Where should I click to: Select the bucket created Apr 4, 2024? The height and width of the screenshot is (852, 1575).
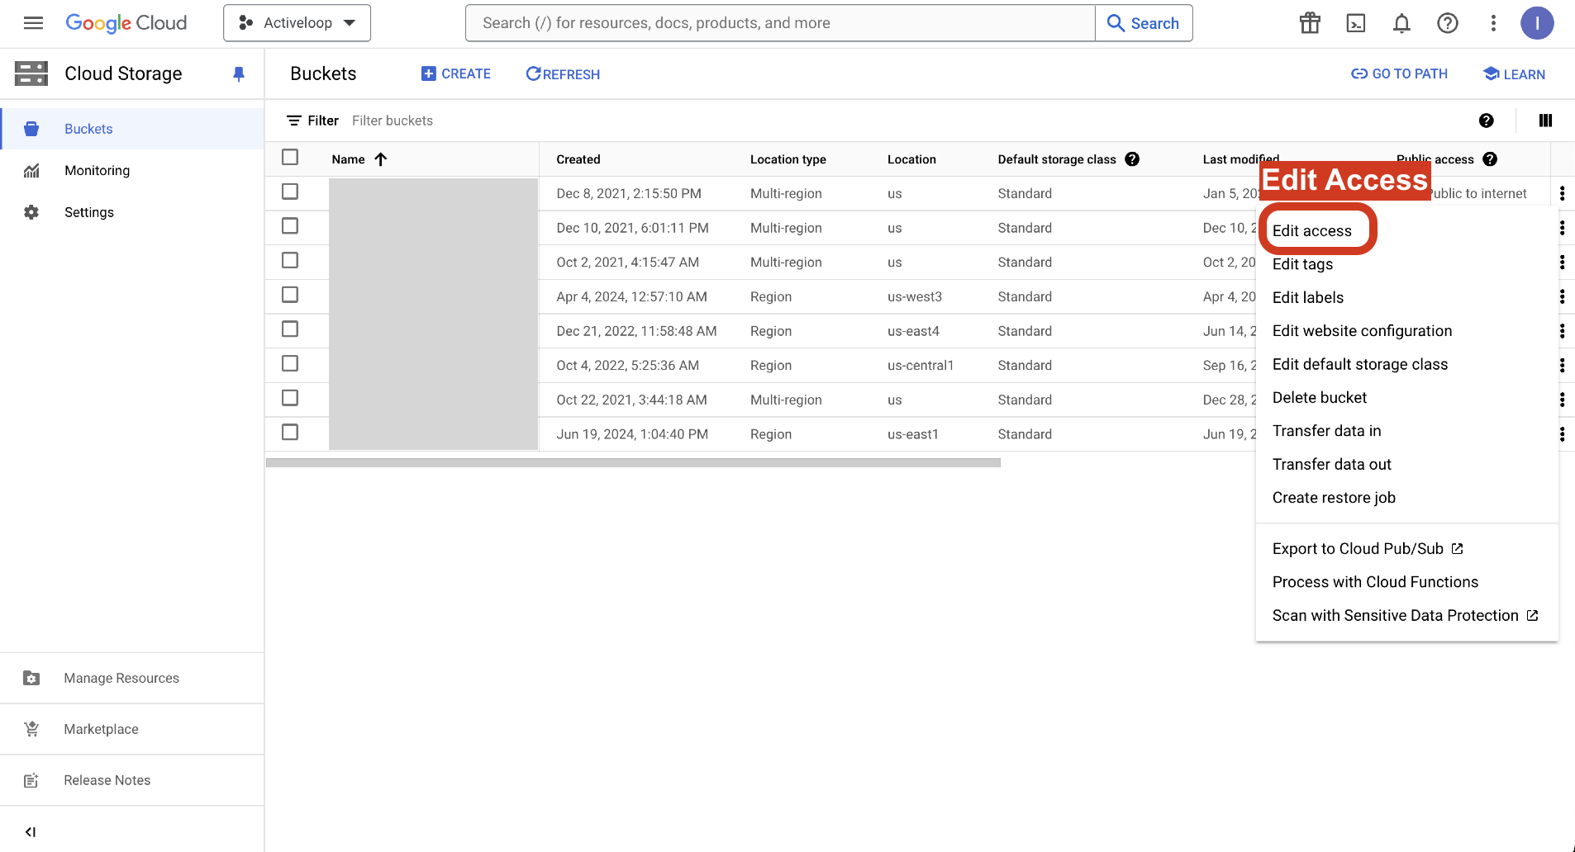[x=290, y=295]
